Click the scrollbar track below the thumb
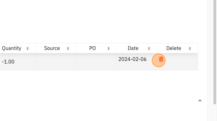The image size is (217, 121). click(215, 113)
